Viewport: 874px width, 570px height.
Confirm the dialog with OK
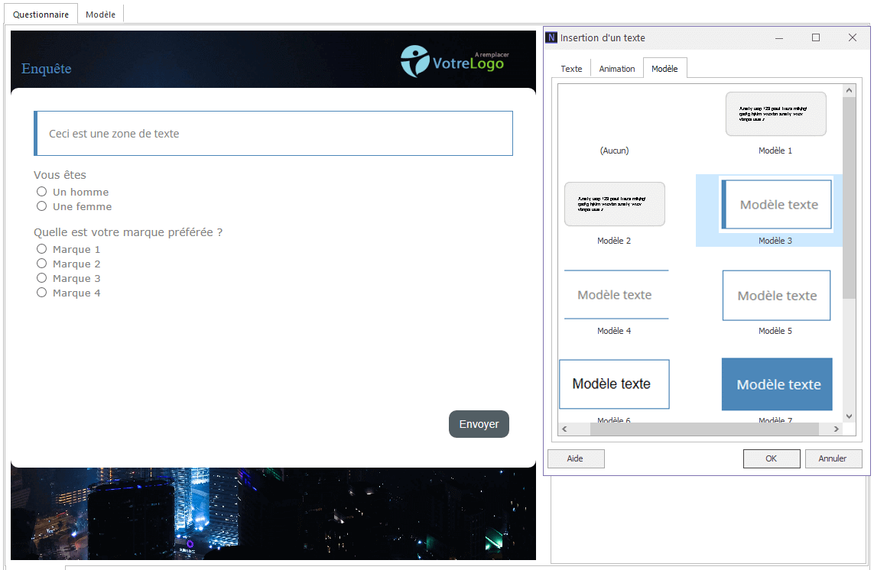click(x=772, y=458)
